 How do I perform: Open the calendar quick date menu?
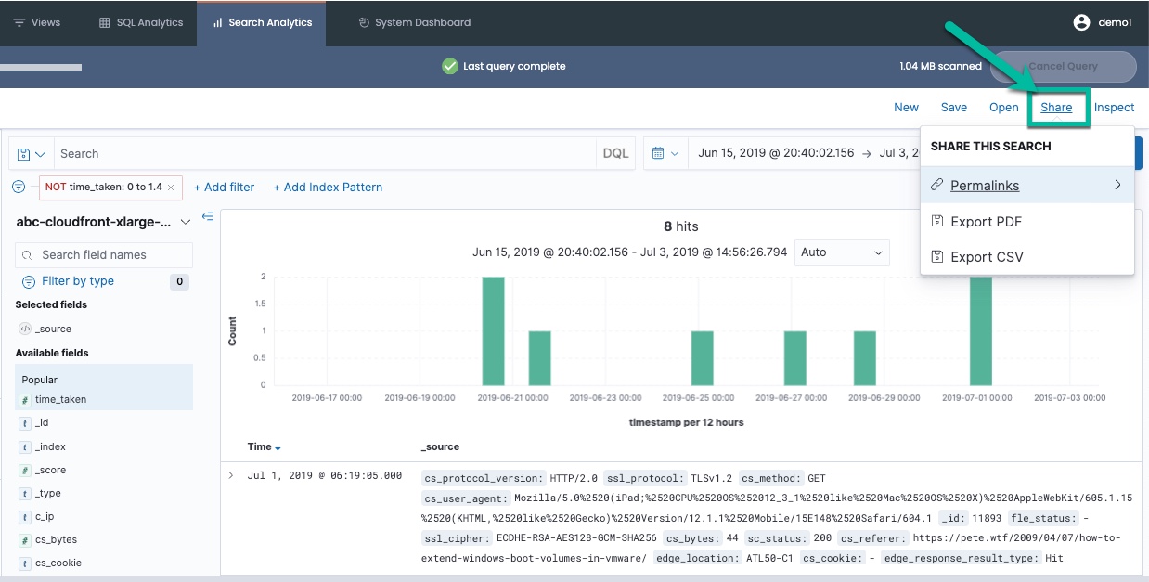coord(666,154)
